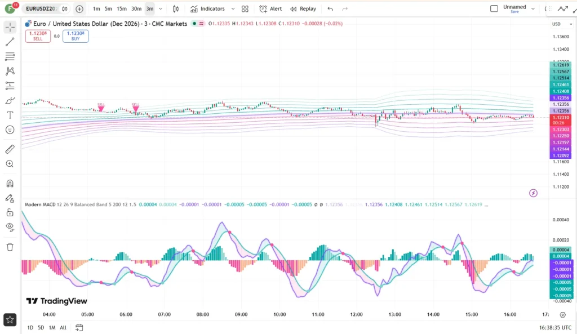Viewport: 577px width, 334px height.
Task: Click the compare symbols icon
Action: point(65,9)
